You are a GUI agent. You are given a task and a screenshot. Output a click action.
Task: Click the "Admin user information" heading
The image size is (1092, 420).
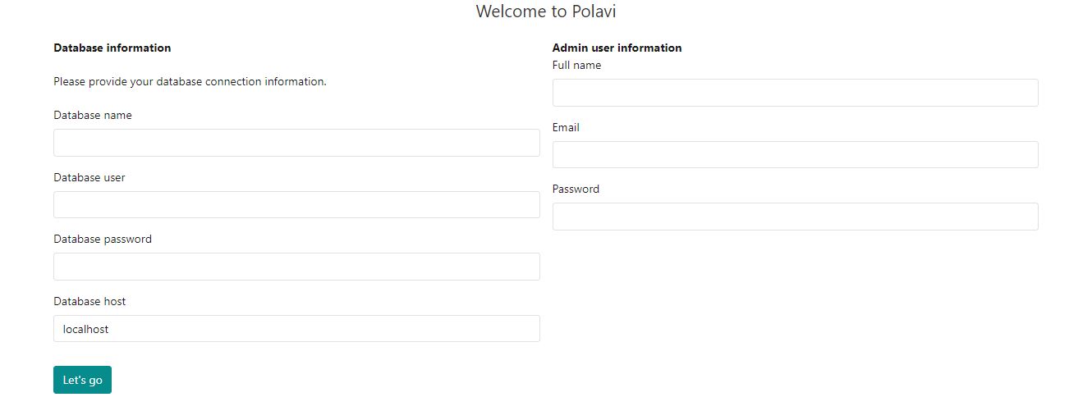coord(617,48)
